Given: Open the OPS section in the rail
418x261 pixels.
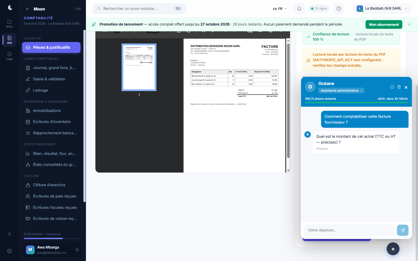Looking at the screenshot, I should [x=9, y=40].
